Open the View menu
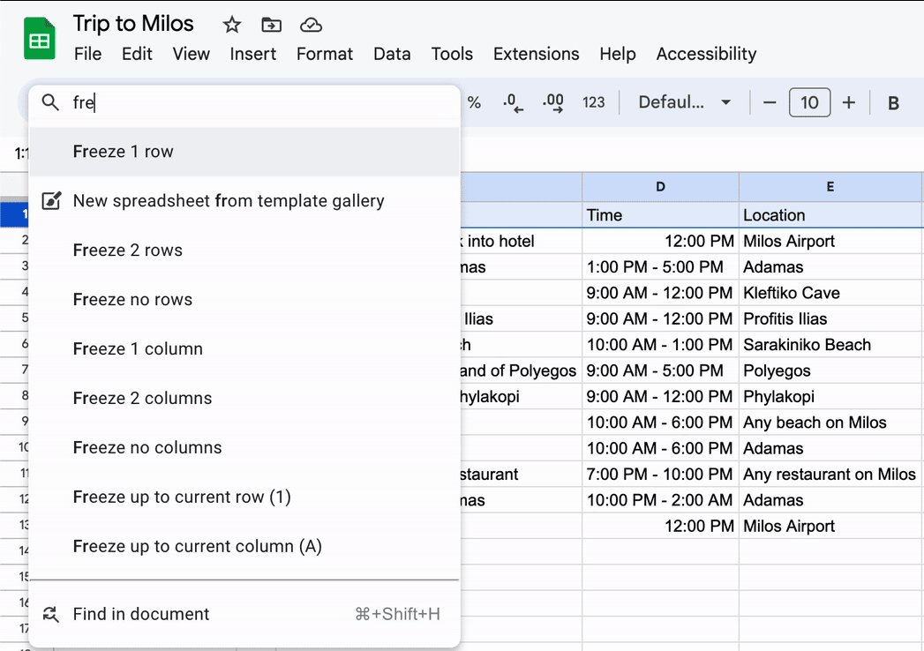This screenshot has width=924, height=651. click(191, 54)
